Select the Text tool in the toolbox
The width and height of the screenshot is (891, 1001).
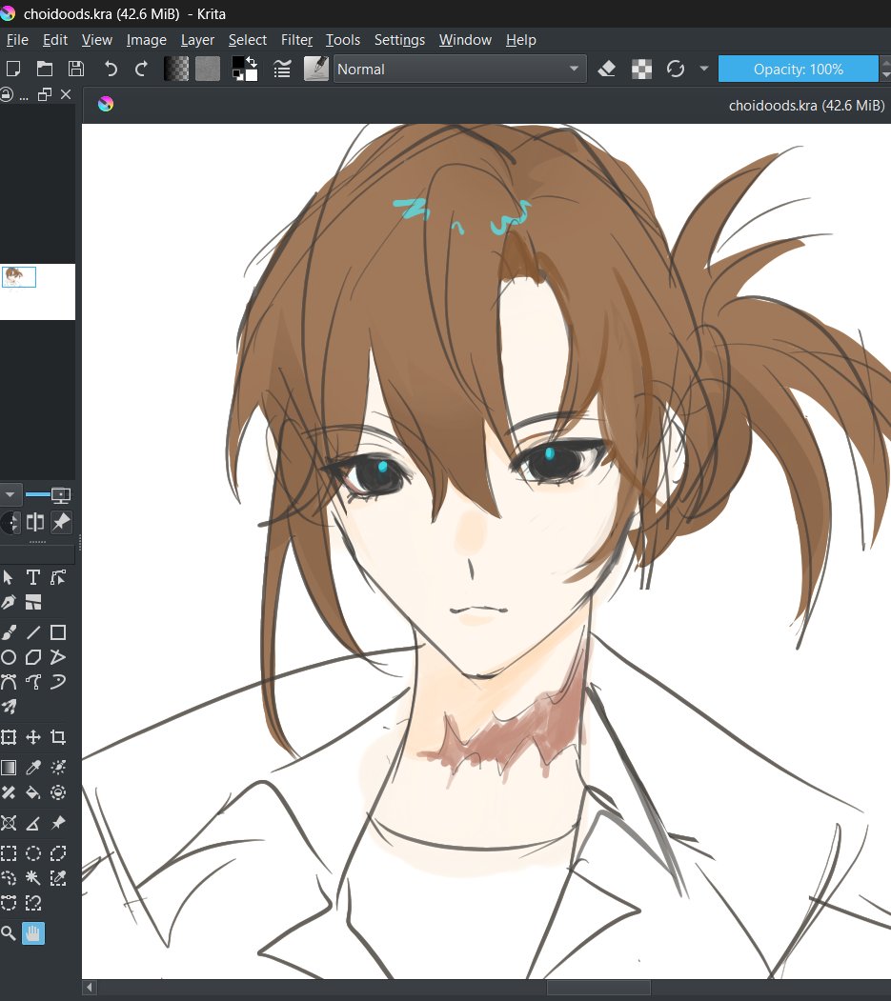pyautogui.click(x=33, y=578)
